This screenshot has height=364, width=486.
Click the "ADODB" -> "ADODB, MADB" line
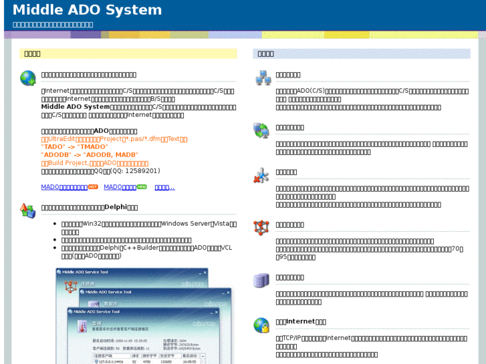point(90,154)
